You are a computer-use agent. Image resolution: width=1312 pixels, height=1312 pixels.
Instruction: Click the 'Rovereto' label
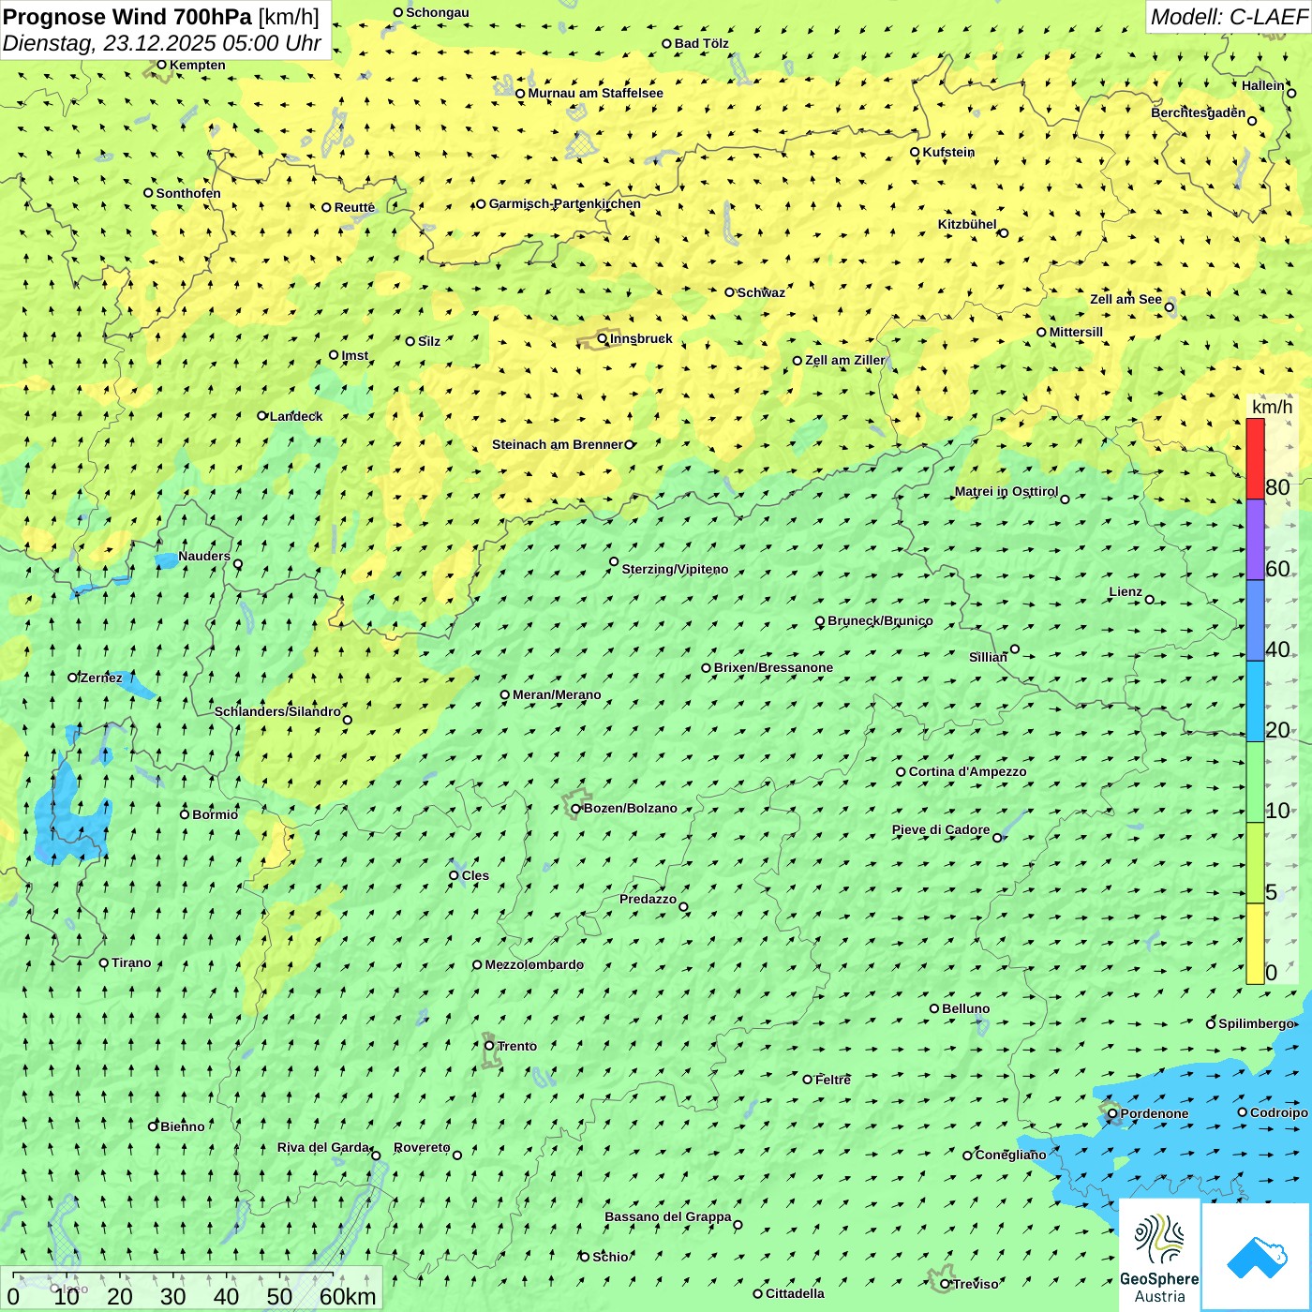point(422,1147)
